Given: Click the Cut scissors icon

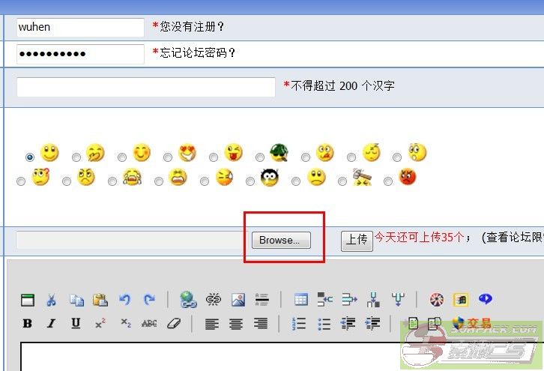Looking at the screenshot, I should [51, 300].
